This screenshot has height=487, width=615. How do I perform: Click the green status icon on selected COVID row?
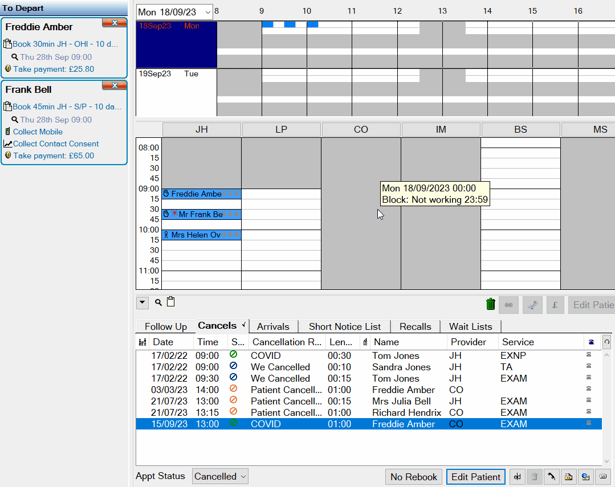(x=233, y=423)
